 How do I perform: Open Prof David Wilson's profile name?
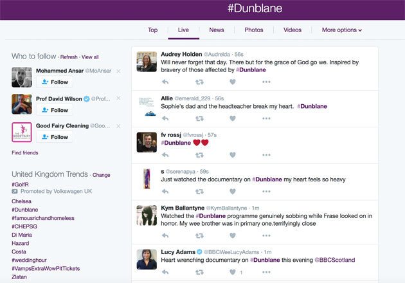pyautogui.click(x=59, y=98)
